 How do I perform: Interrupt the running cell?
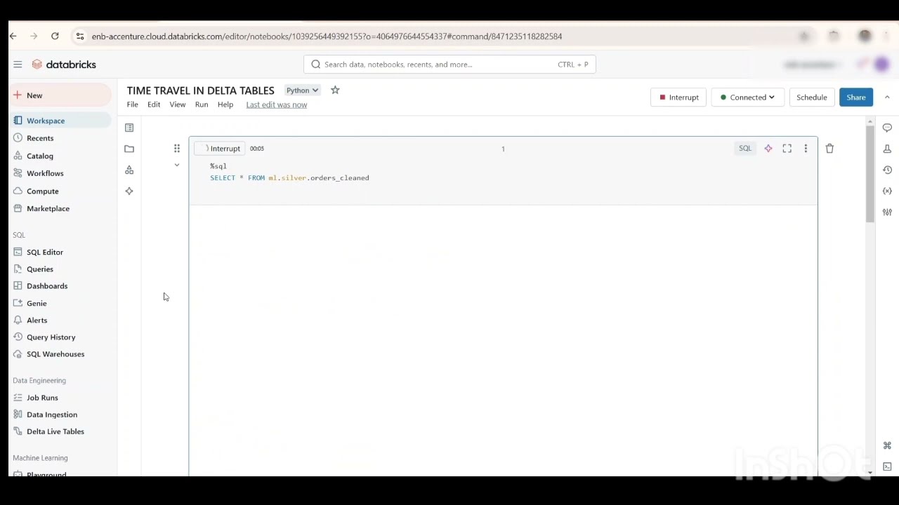pyautogui.click(x=219, y=149)
